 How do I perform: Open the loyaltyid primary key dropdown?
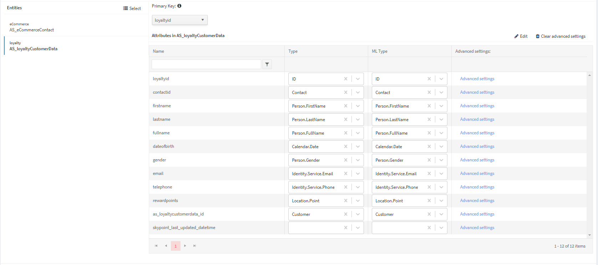pyautogui.click(x=179, y=20)
